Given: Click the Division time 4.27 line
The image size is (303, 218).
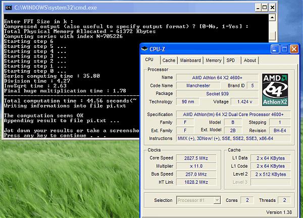Looking at the screenshot, I should [37, 81].
